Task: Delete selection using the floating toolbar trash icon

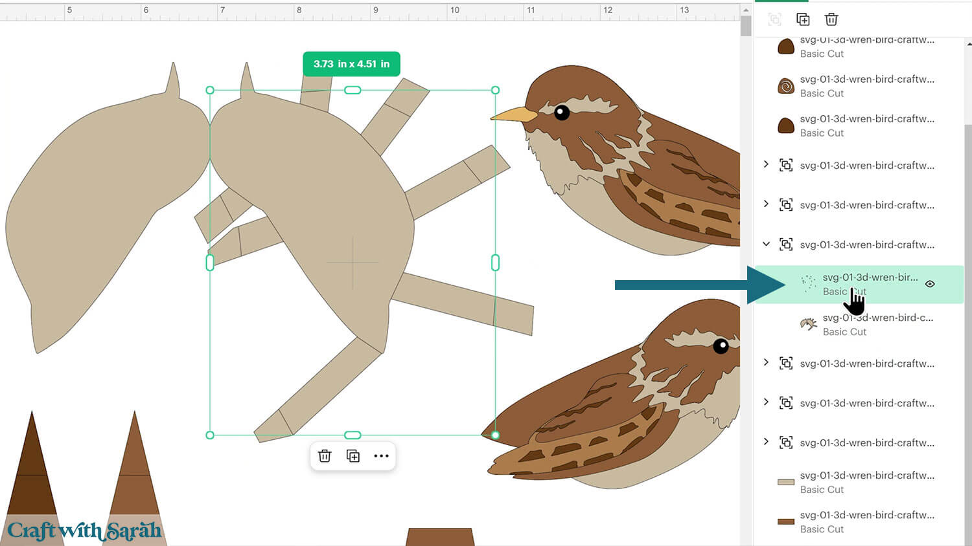Action: (x=325, y=456)
